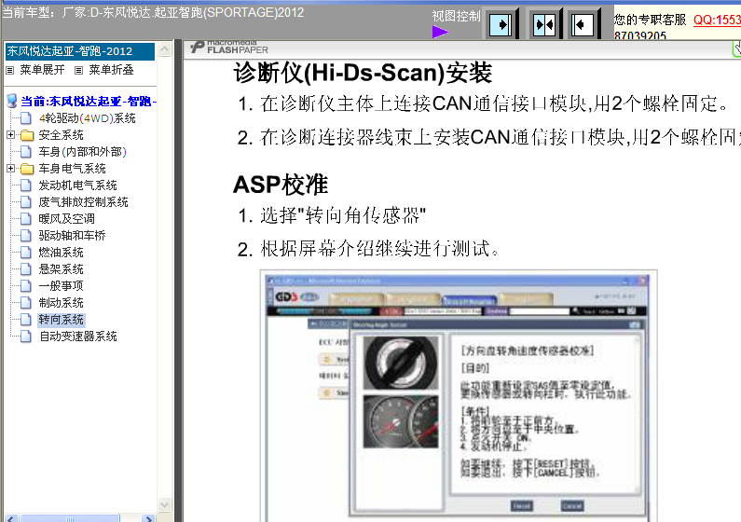This screenshot has height=522, width=741.
Task: Click the sidebar horizontal scrollbar thumb
Action: pos(70,518)
